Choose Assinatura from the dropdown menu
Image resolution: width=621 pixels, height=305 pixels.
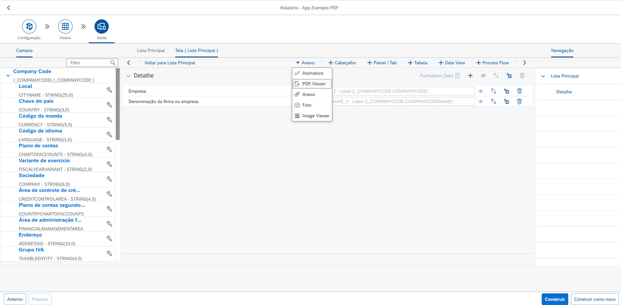pos(312,73)
